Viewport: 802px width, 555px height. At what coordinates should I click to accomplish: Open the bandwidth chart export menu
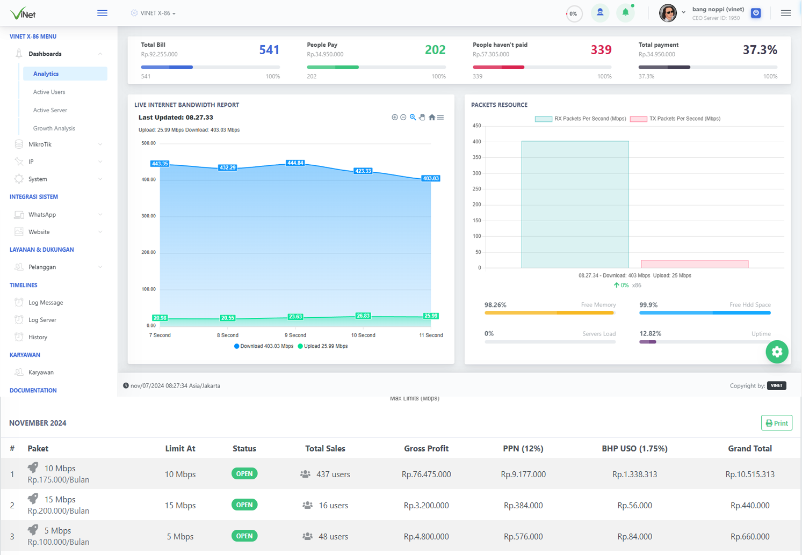tap(440, 117)
